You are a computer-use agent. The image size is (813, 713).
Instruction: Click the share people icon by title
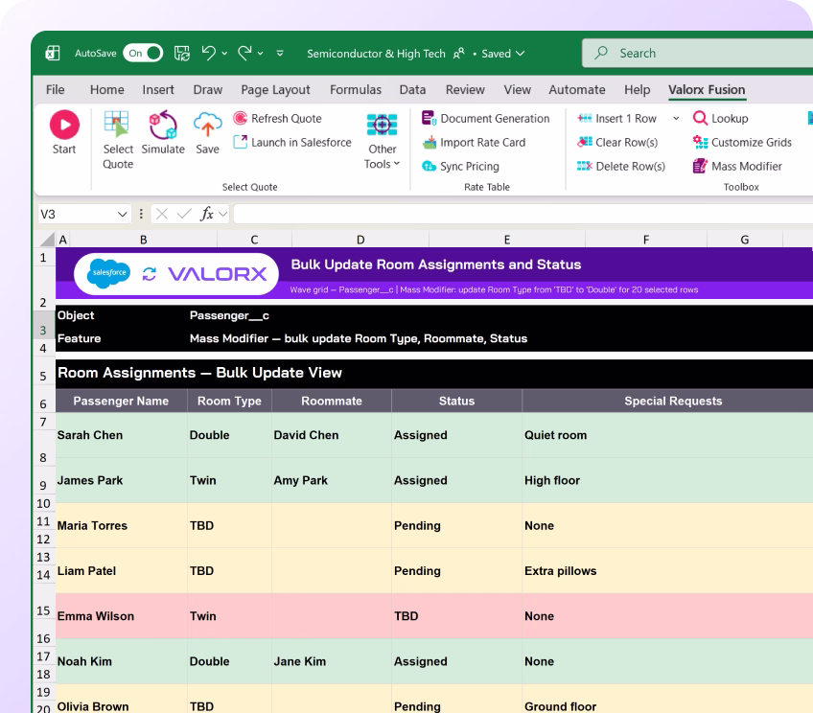tap(459, 54)
